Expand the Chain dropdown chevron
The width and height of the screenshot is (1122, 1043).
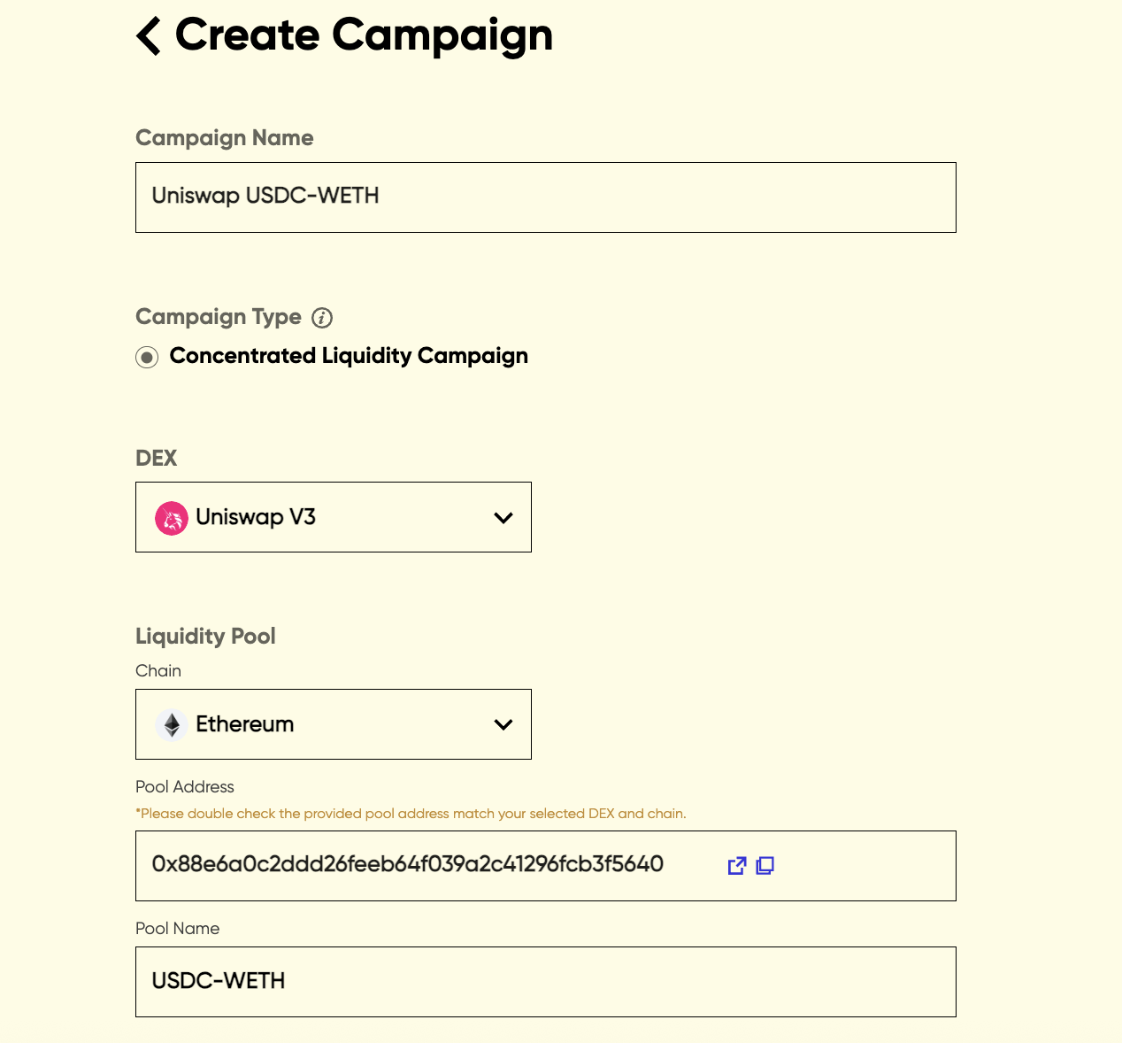[503, 724]
